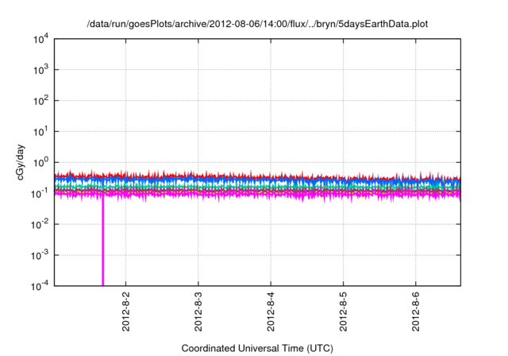Image resolution: width=508 pixels, height=356 pixels.
Task: Select the 10^2 y-axis tick label
Action: (38, 101)
